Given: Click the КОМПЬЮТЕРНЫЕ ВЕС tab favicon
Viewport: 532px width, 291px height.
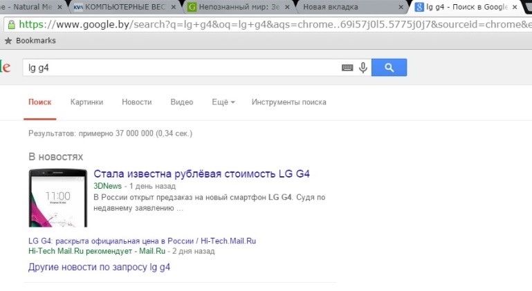Looking at the screenshot, I should tap(78, 7).
